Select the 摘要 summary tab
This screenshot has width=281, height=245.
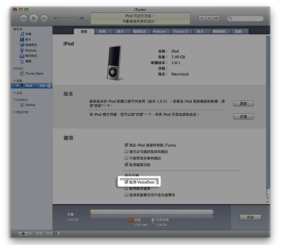(84, 31)
